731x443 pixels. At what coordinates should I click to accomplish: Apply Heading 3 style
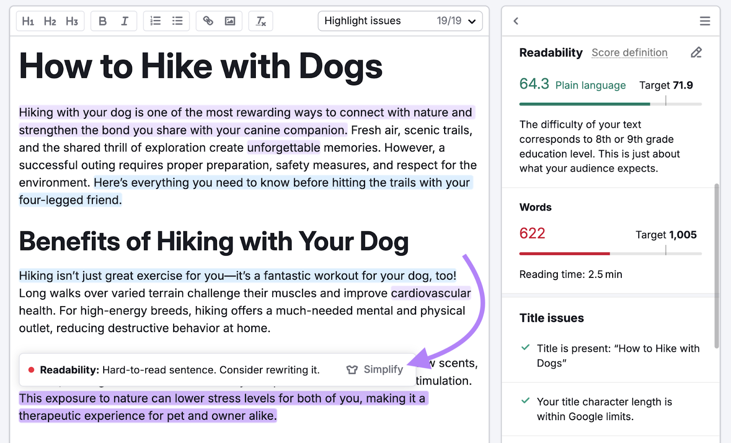click(x=72, y=21)
